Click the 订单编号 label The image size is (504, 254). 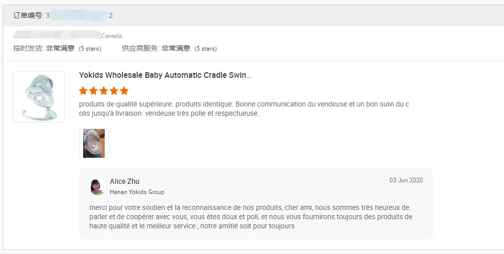tap(28, 15)
